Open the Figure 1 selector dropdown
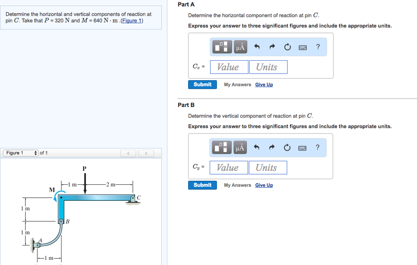417x265 pixels. [x=20, y=153]
